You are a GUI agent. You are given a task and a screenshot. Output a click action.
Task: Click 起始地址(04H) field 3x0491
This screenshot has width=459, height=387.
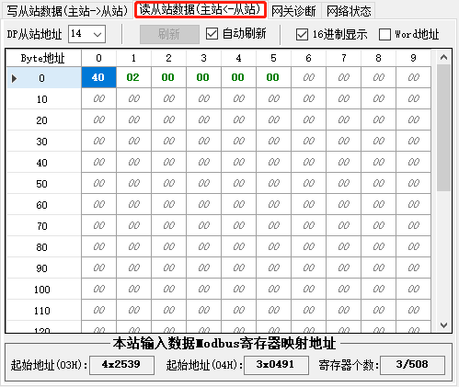(x=276, y=365)
